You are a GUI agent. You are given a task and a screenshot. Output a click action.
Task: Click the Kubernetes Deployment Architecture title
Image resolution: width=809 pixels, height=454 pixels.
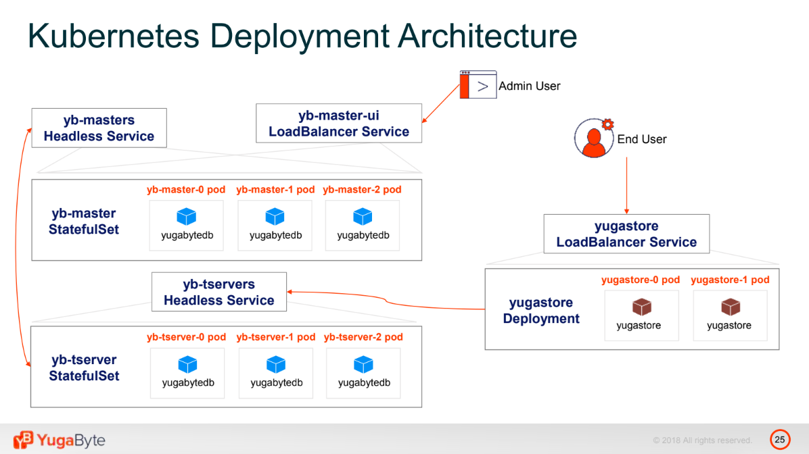(302, 36)
